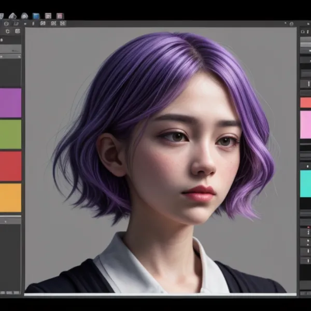Screen dimensions: 311x311
Task: Click the horizontal scrollbar below the canvas
Action: (161, 294)
